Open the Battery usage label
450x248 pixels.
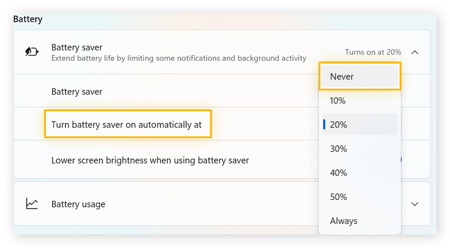[78, 204]
